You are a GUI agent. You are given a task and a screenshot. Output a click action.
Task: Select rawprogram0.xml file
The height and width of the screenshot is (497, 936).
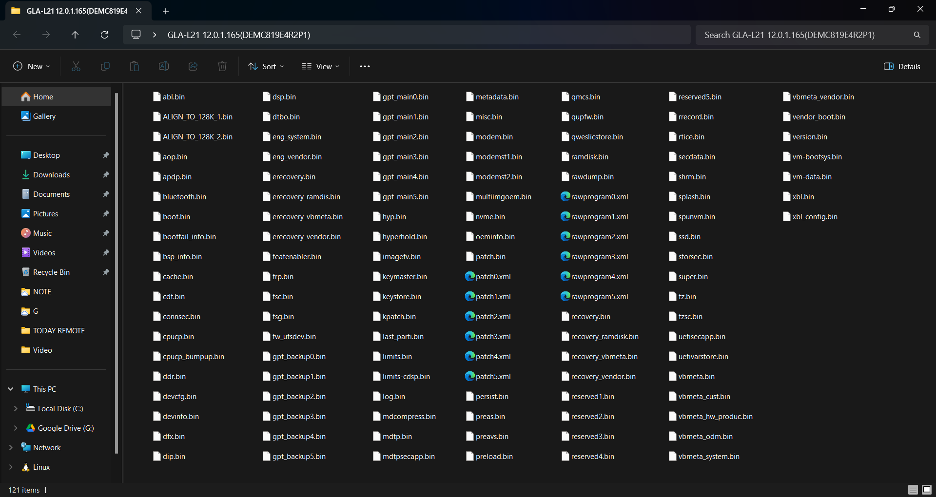tap(594, 197)
